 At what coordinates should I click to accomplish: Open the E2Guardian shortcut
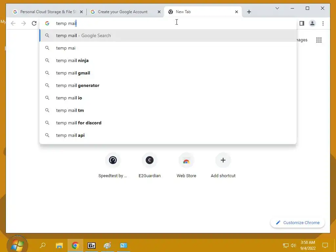coord(150,165)
